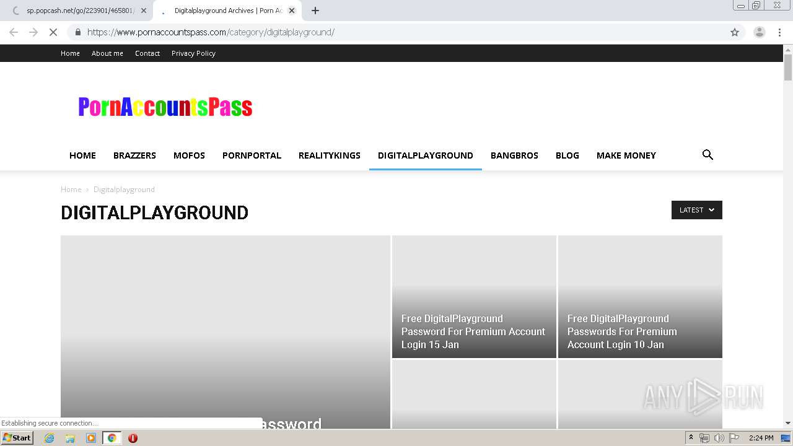The image size is (793, 446).
Task: Select REALITYKINGS in the main menu
Action: tap(330, 155)
